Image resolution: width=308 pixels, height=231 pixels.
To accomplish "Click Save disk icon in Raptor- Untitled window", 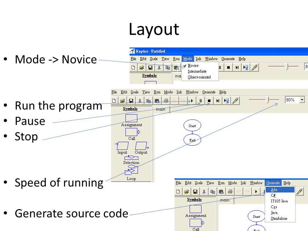I will click(x=150, y=68).
